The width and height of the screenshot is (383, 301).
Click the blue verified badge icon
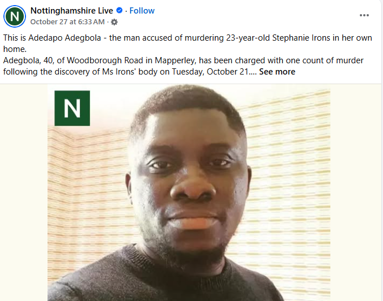(119, 11)
